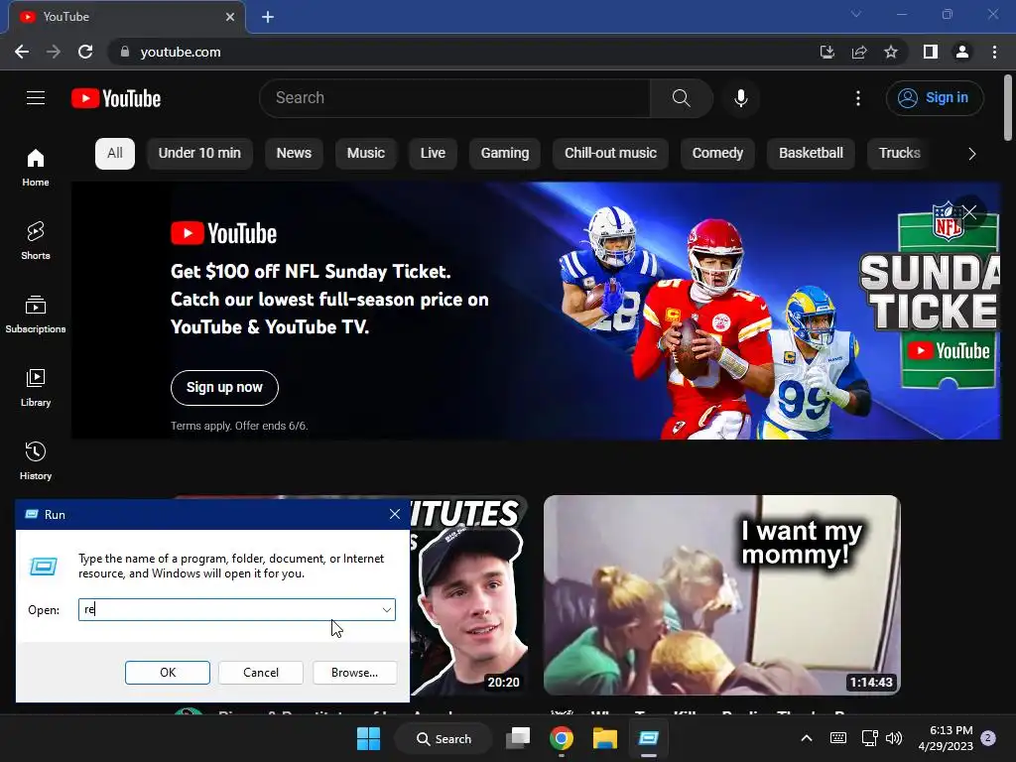Select the Comedy chip

pos(717,154)
